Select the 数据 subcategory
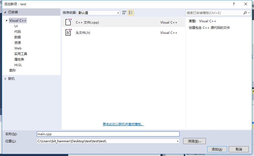254x156 pixels. (x=18, y=37)
